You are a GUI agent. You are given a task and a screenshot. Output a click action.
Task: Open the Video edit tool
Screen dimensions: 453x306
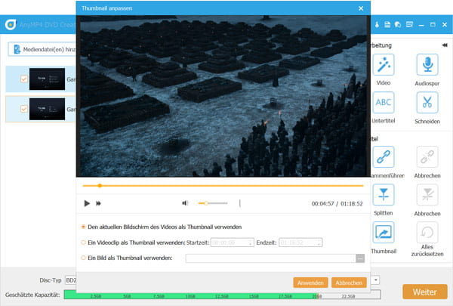384,65
